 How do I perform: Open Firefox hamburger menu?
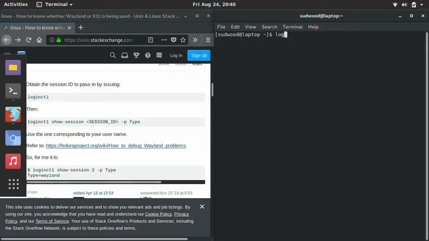click(x=208, y=40)
